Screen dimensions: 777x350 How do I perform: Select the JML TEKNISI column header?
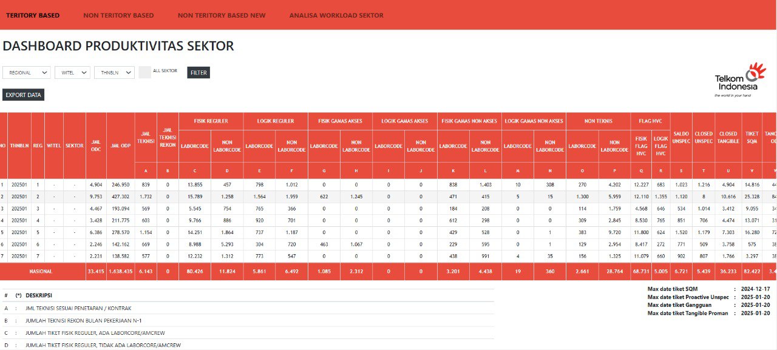tap(144, 137)
